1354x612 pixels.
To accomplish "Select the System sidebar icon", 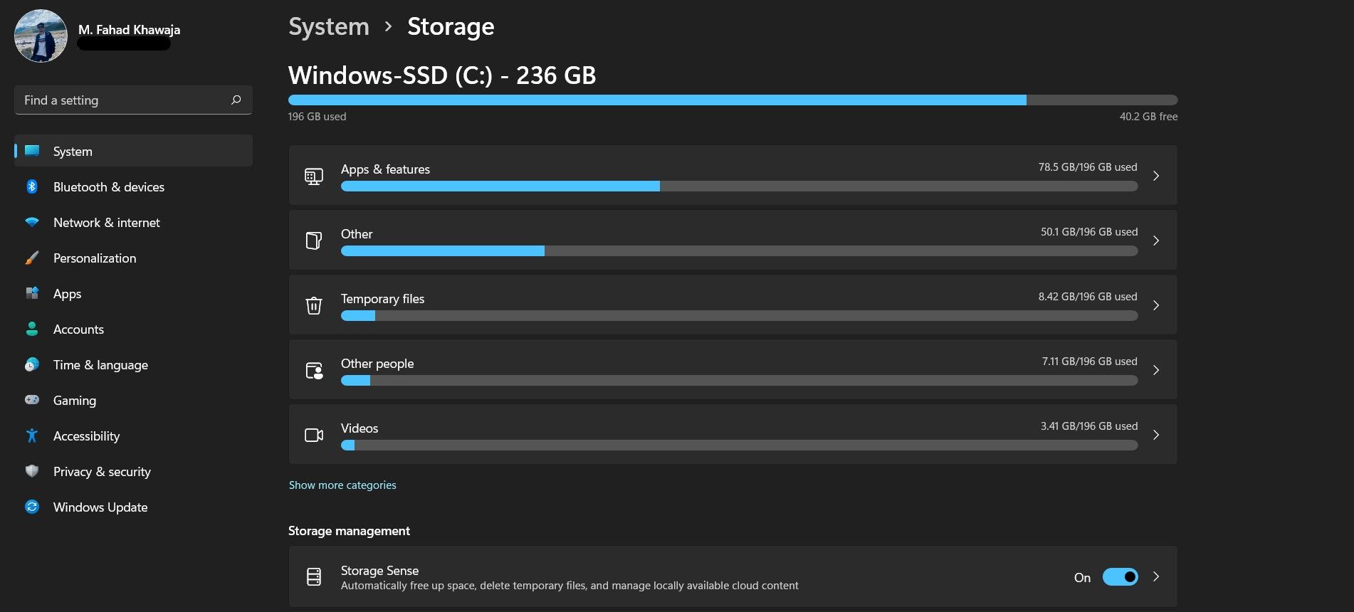I will pyautogui.click(x=33, y=151).
